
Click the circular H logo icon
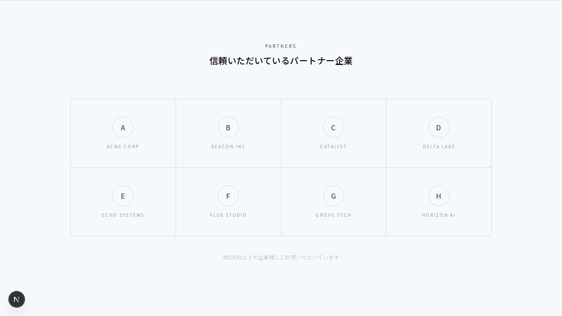tap(439, 196)
